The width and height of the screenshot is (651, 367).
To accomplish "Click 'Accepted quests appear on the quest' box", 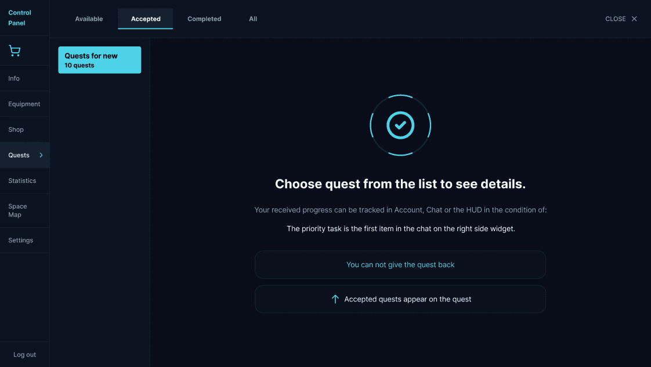I will (x=400, y=299).
